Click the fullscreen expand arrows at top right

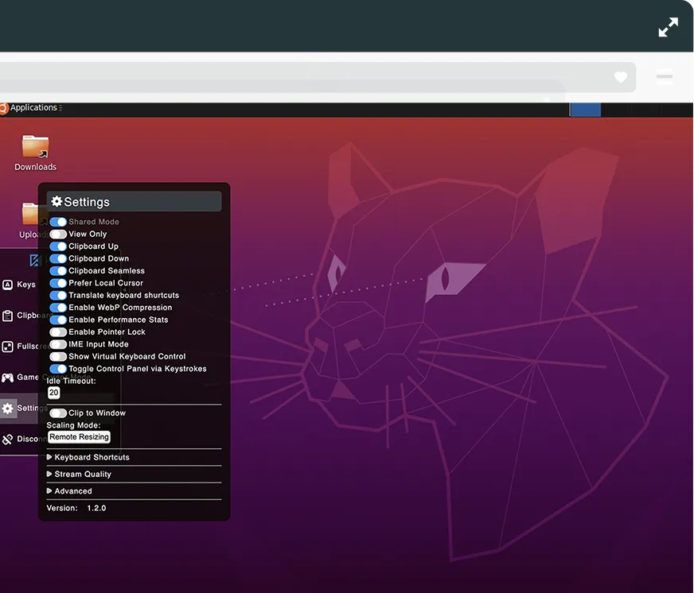(668, 27)
